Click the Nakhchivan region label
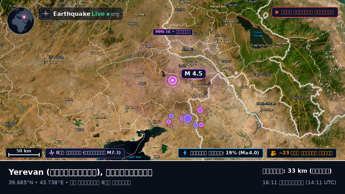The height and width of the screenshot is (194, 345). [266, 103]
